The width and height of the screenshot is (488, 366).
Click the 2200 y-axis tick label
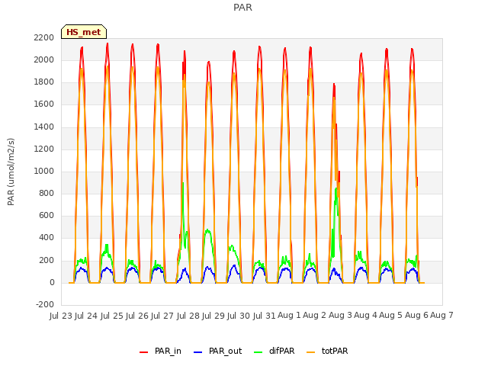(44, 37)
